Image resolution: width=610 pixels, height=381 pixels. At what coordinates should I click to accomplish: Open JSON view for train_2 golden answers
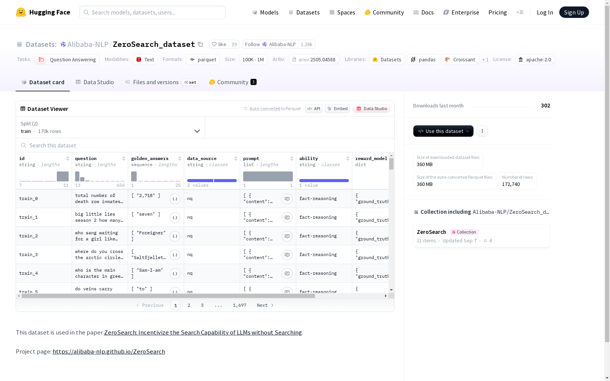175,236
